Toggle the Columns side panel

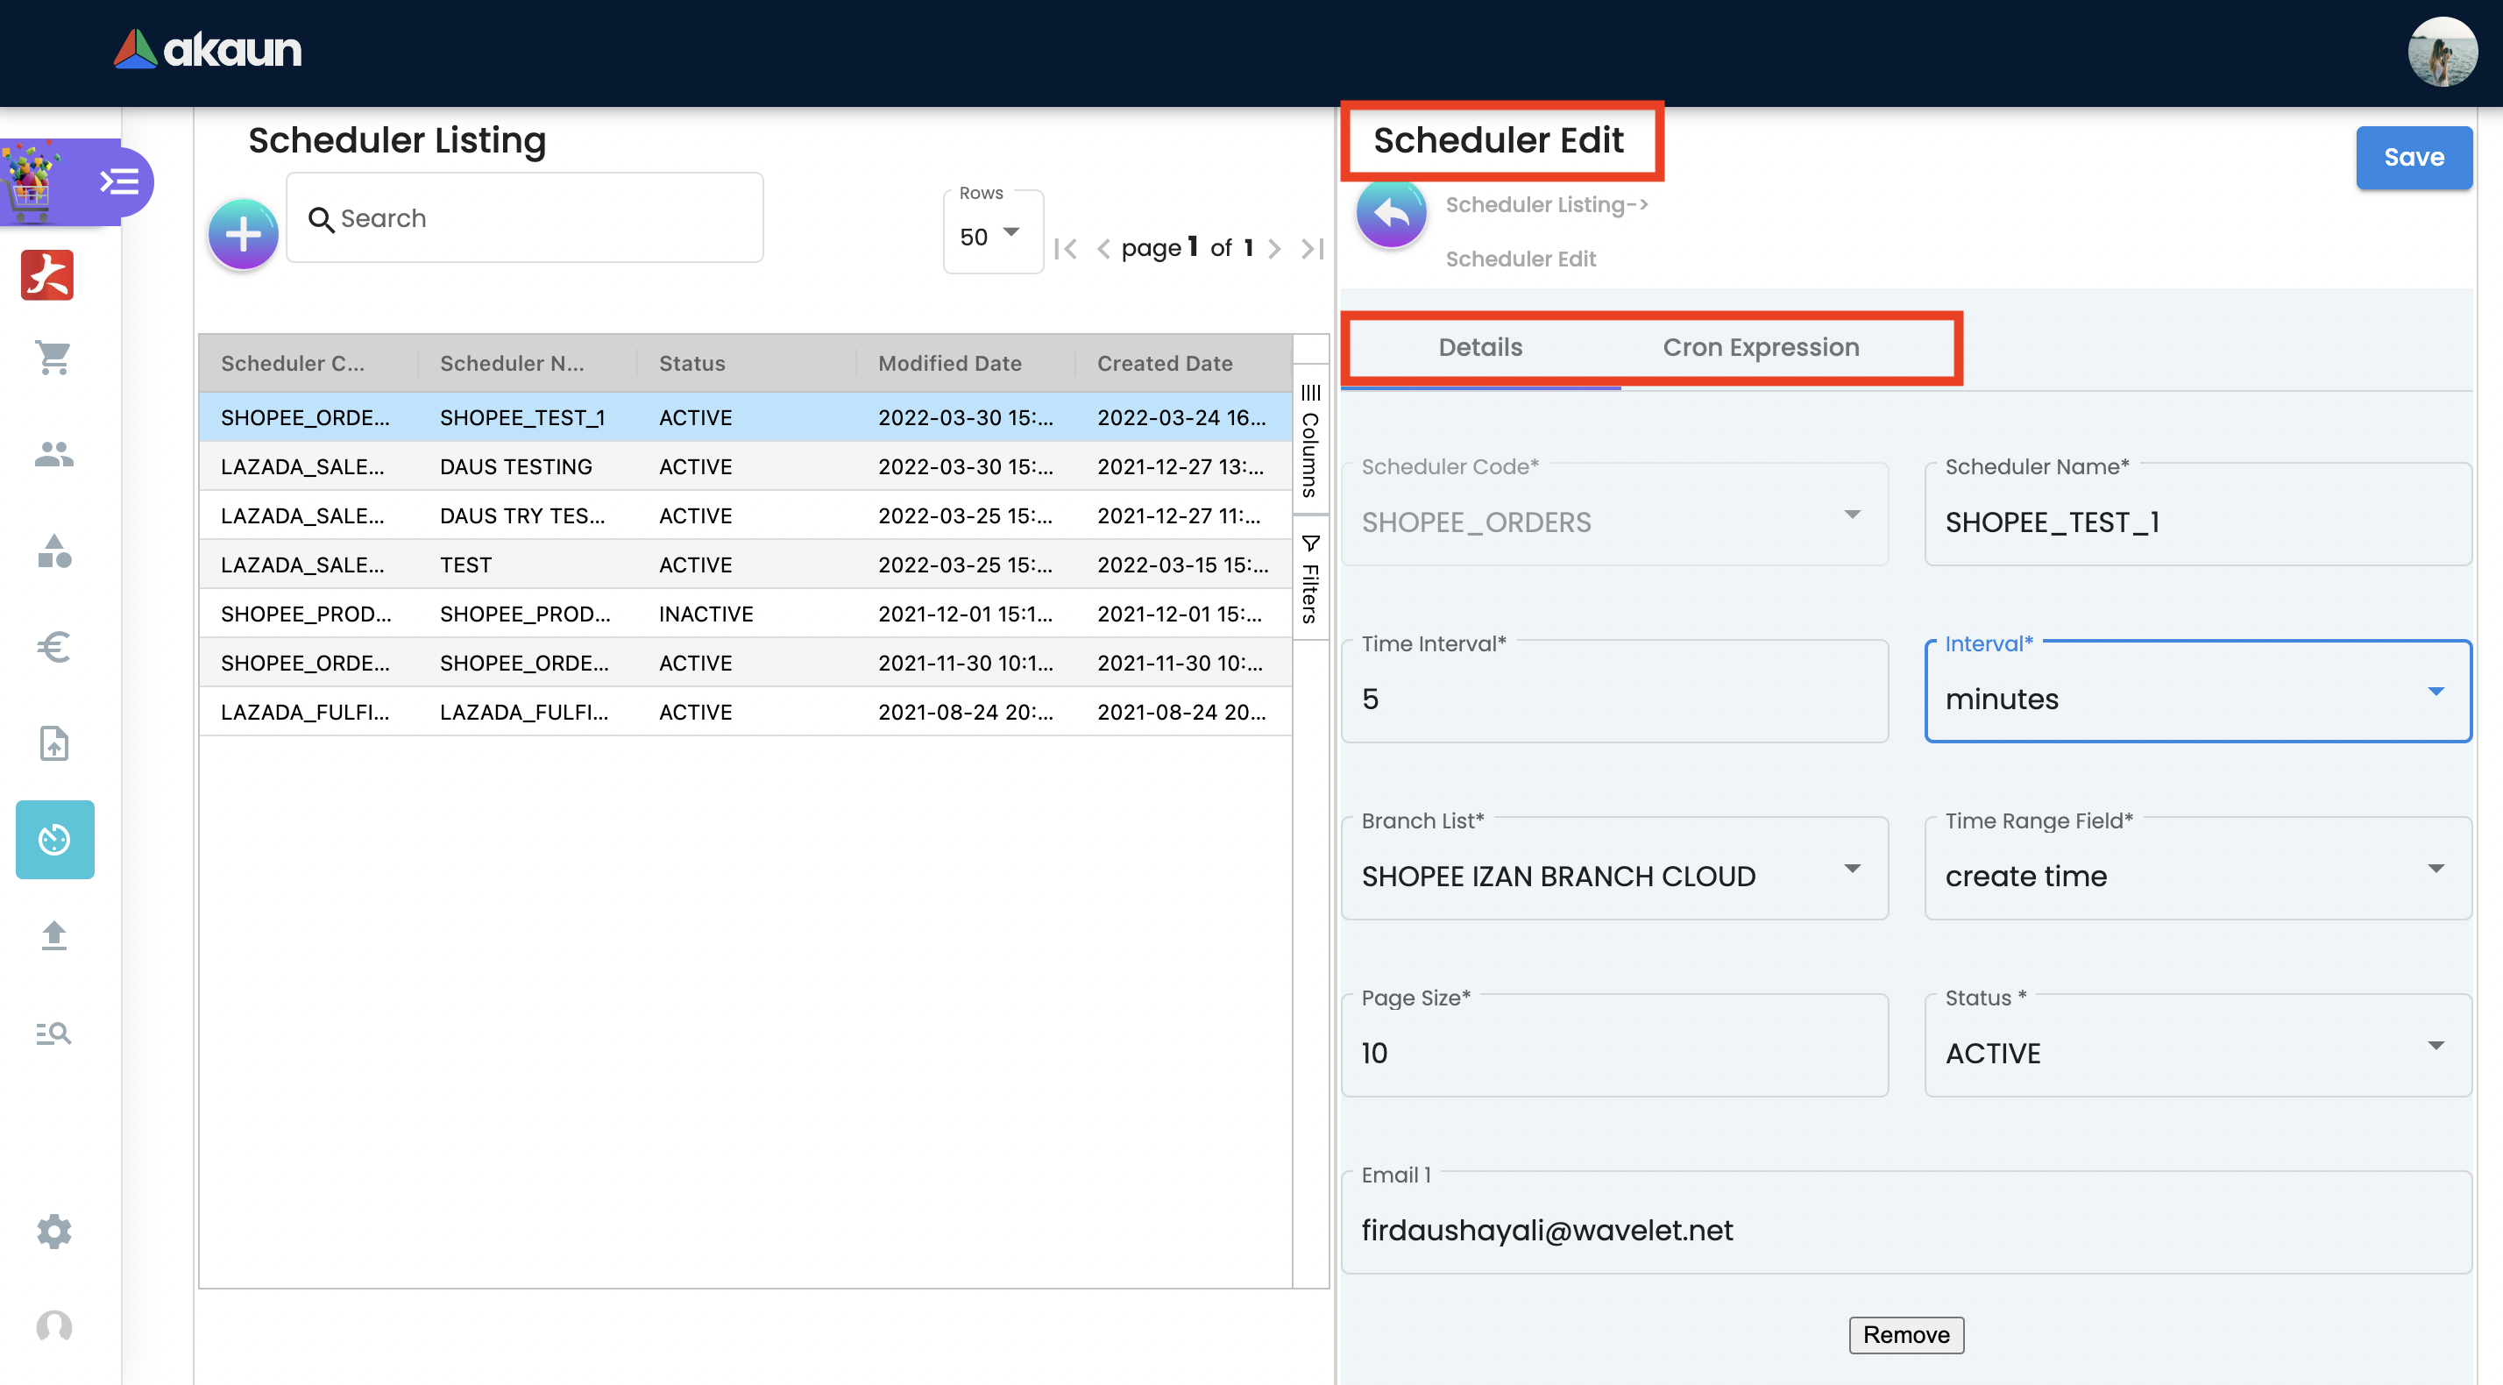[x=1310, y=440]
